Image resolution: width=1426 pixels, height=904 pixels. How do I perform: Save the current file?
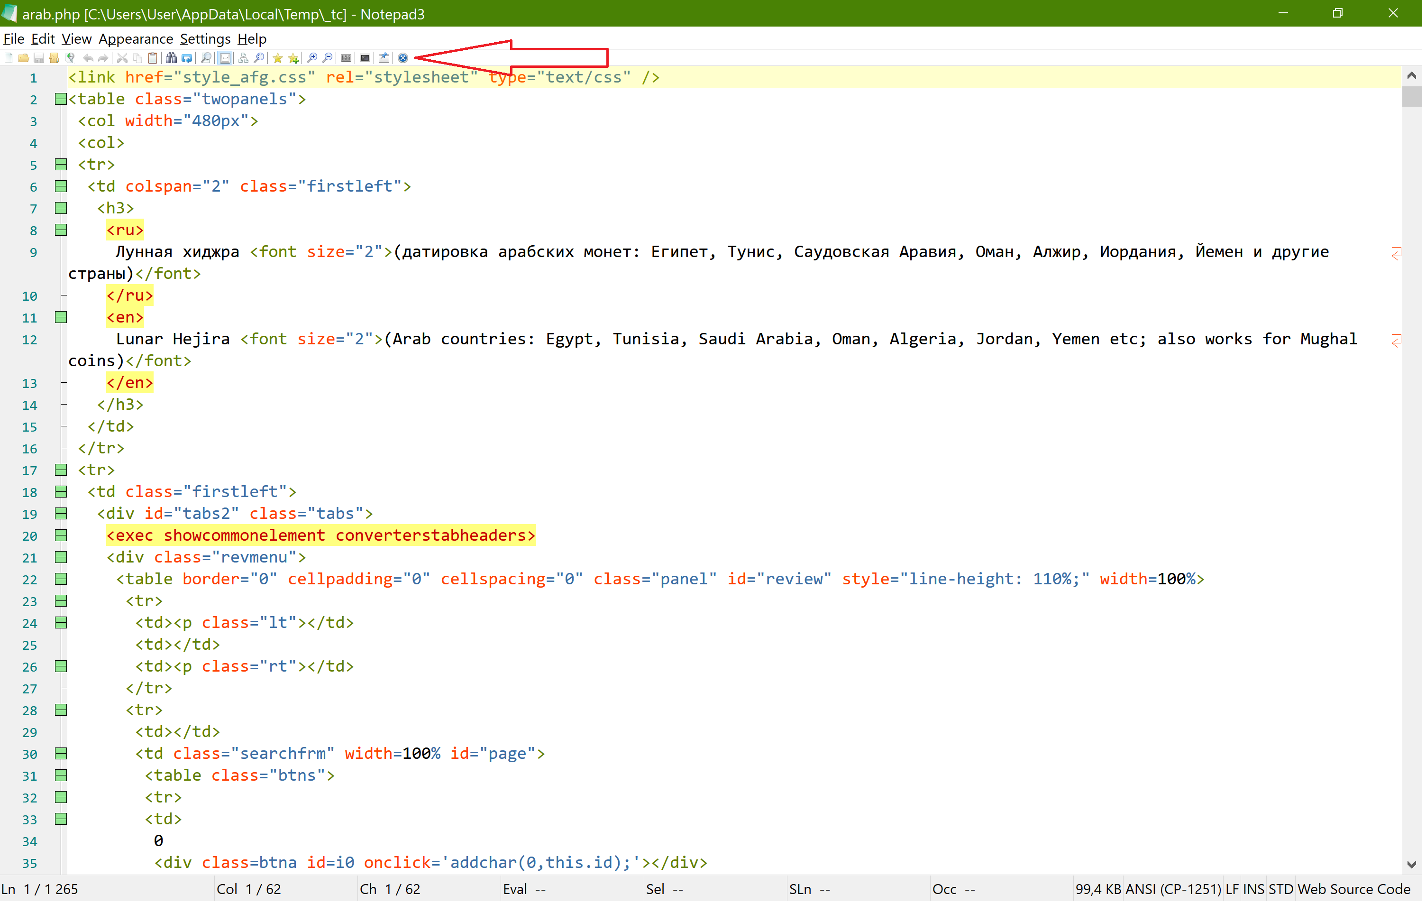click(x=38, y=57)
